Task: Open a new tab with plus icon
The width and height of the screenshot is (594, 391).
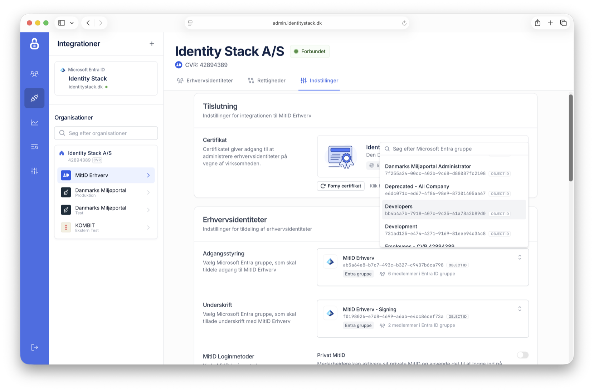Action: click(550, 23)
